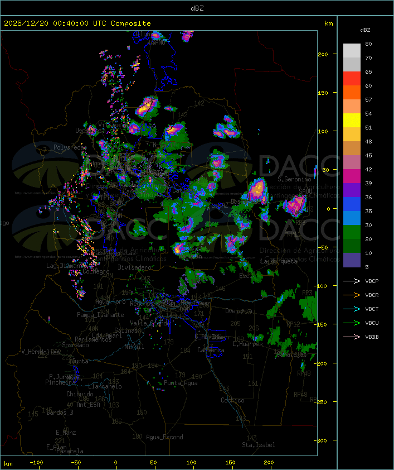Click the cyan VBCT arrow icon
Image resolution: width=394 pixels, height=470 pixels.
click(352, 309)
